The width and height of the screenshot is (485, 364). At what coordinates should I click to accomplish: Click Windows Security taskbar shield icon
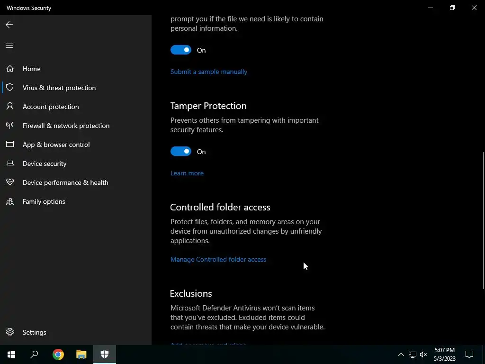click(x=105, y=355)
